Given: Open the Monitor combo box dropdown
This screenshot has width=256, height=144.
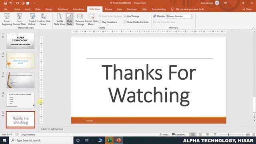Looking at the screenshot, I should click(192, 16).
